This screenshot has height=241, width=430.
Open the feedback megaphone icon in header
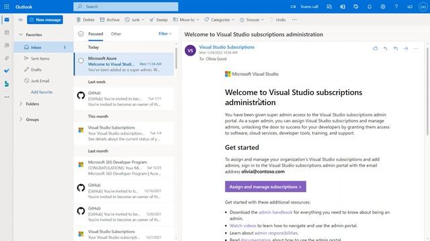(x=410, y=7)
